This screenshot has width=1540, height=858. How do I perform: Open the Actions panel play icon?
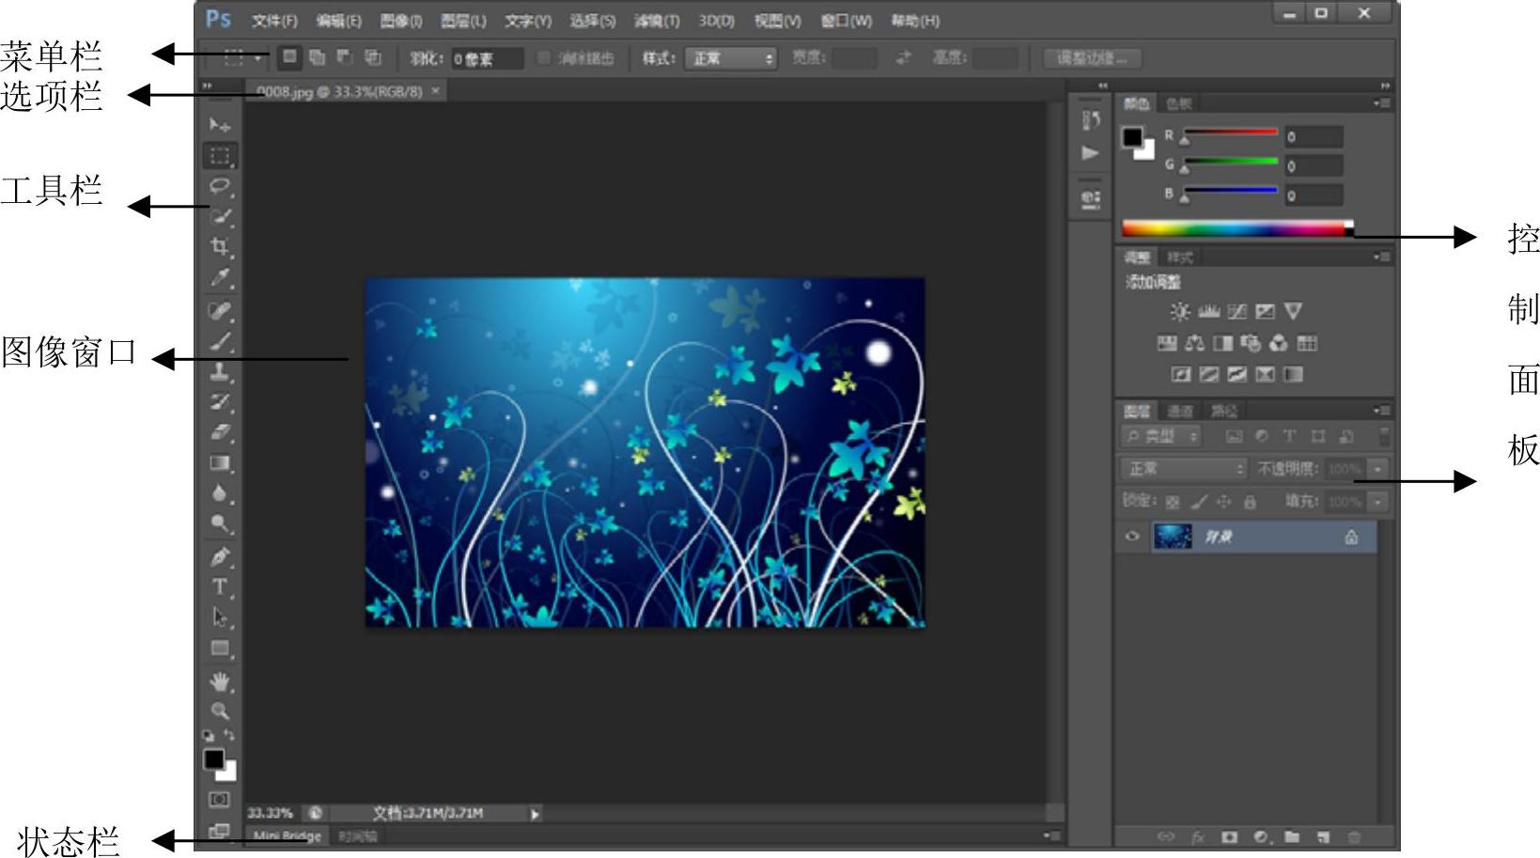pyautogui.click(x=1090, y=152)
